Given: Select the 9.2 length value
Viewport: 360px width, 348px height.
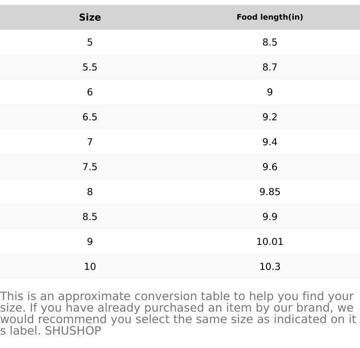Looking at the screenshot, I should point(270,117).
